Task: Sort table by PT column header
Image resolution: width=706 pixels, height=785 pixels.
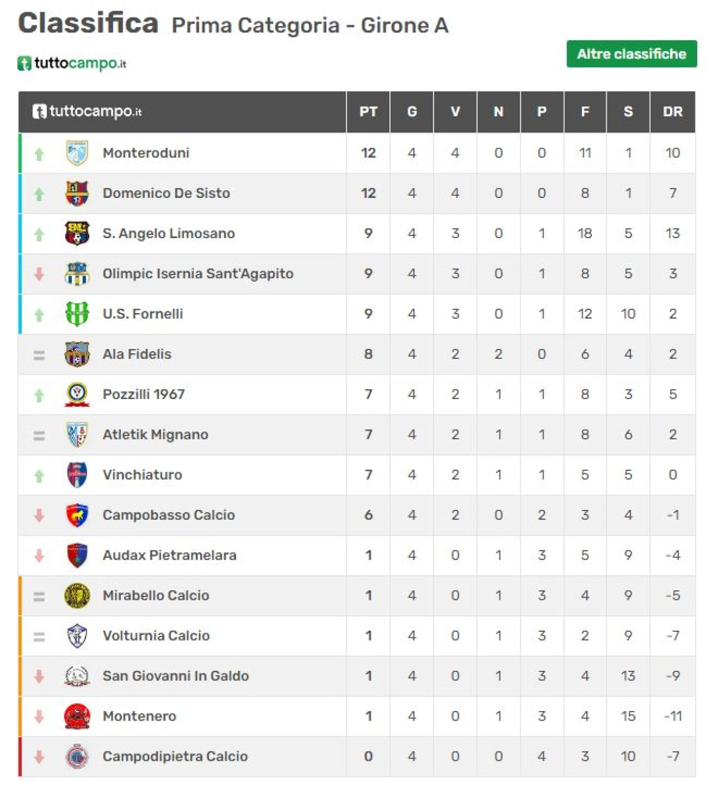Action: tap(368, 112)
